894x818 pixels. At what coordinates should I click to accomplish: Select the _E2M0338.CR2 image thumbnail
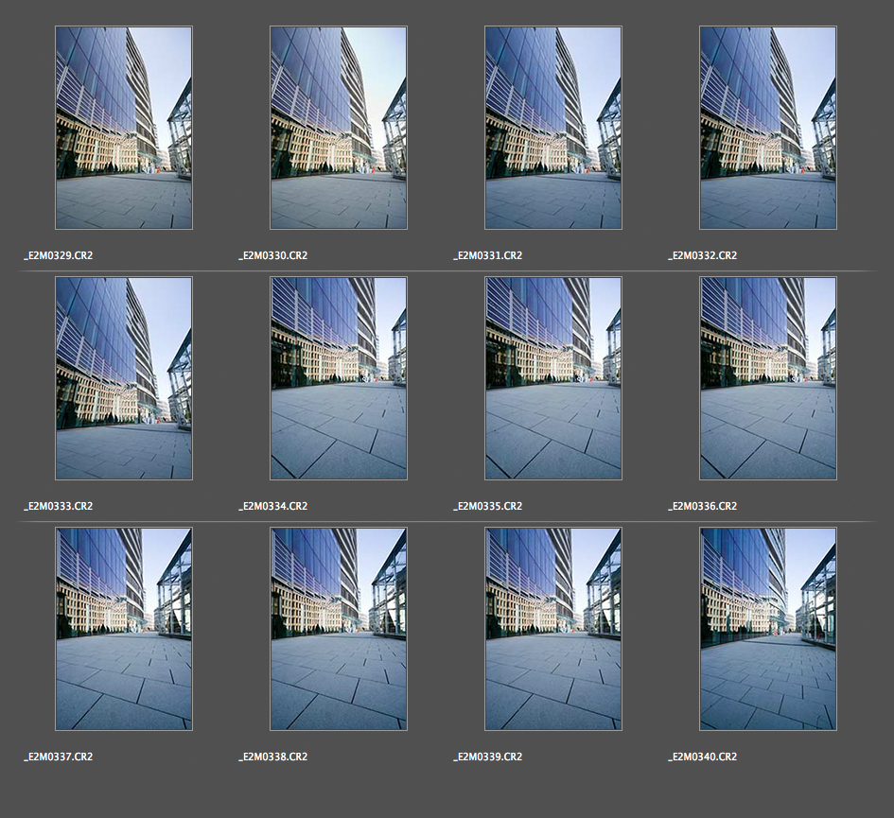[339, 629]
